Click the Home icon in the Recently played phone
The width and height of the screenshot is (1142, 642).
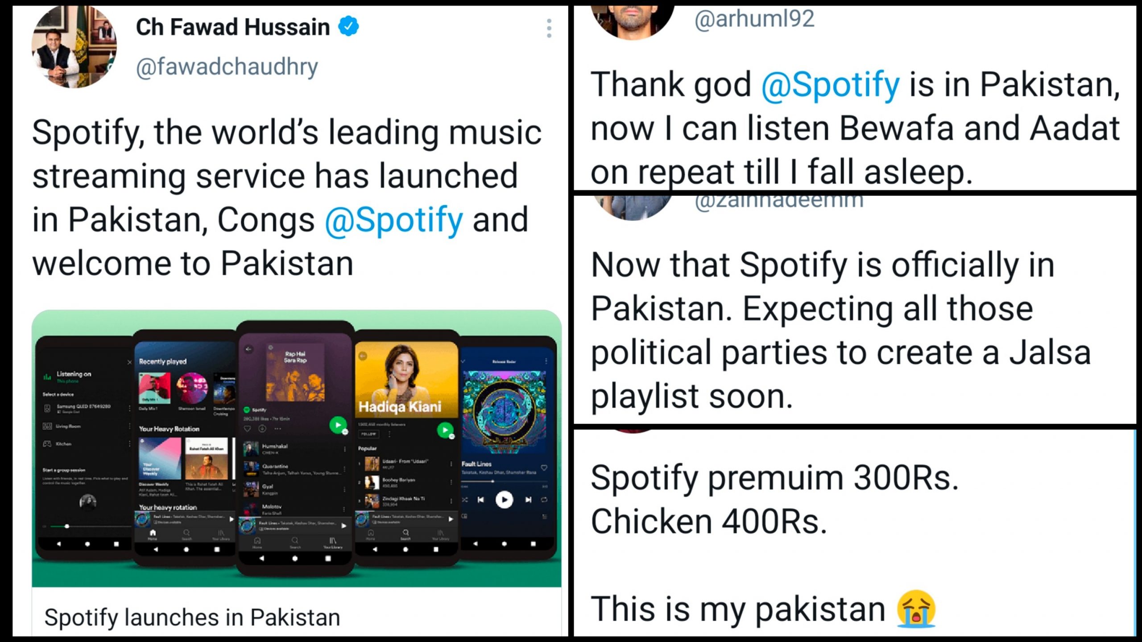point(153,534)
